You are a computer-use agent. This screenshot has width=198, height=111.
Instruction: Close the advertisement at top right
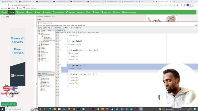pyautogui.click(x=176, y=16)
